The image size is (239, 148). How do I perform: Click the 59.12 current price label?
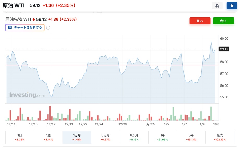coord(224,49)
